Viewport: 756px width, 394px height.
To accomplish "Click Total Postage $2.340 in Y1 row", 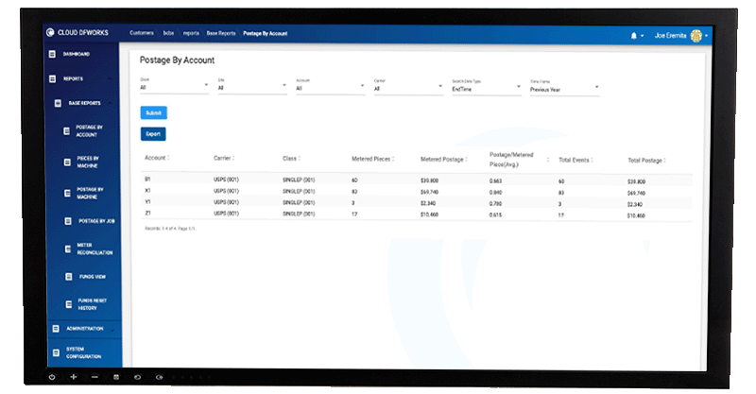I will [635, 204].
